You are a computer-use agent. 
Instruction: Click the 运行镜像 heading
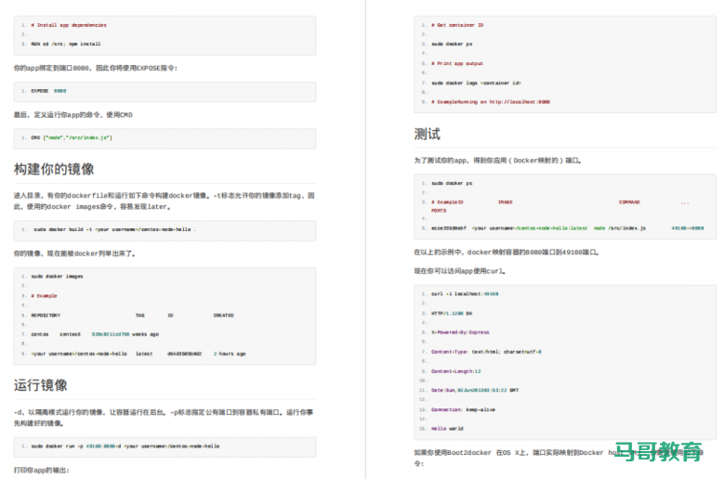(41, 384)
